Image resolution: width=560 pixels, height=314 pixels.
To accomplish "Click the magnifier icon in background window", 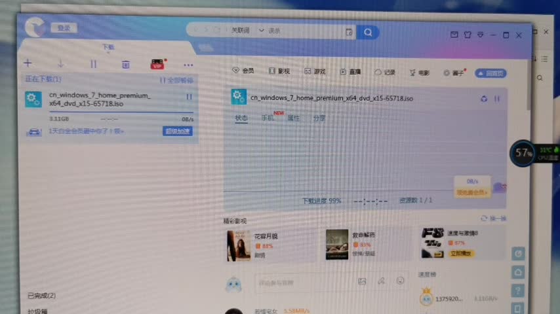I will 540,78.
